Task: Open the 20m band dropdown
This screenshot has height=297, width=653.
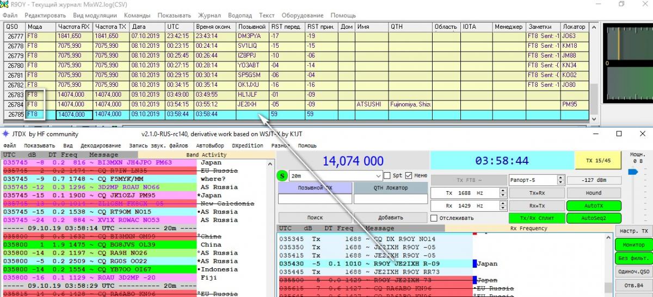Action: click(379, 176)
